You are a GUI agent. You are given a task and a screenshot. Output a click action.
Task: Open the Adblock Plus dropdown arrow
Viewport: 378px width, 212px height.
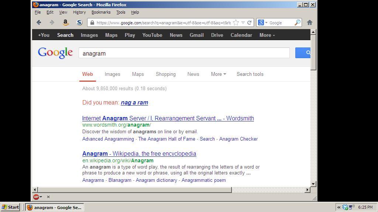pos(41,197)
